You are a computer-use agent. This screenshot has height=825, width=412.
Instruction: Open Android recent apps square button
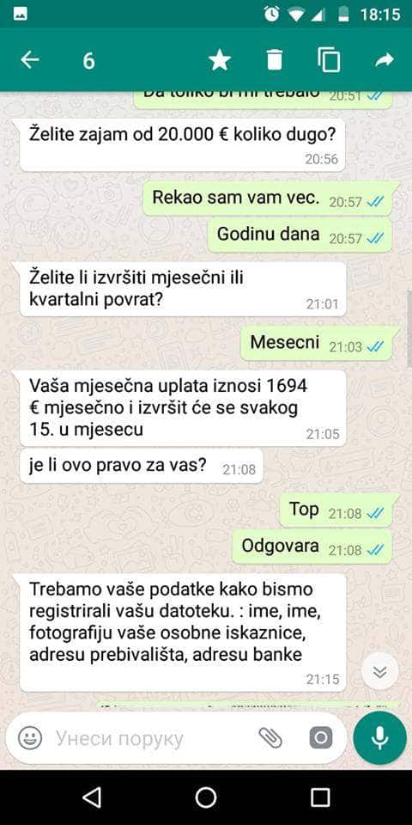[320, 797]
